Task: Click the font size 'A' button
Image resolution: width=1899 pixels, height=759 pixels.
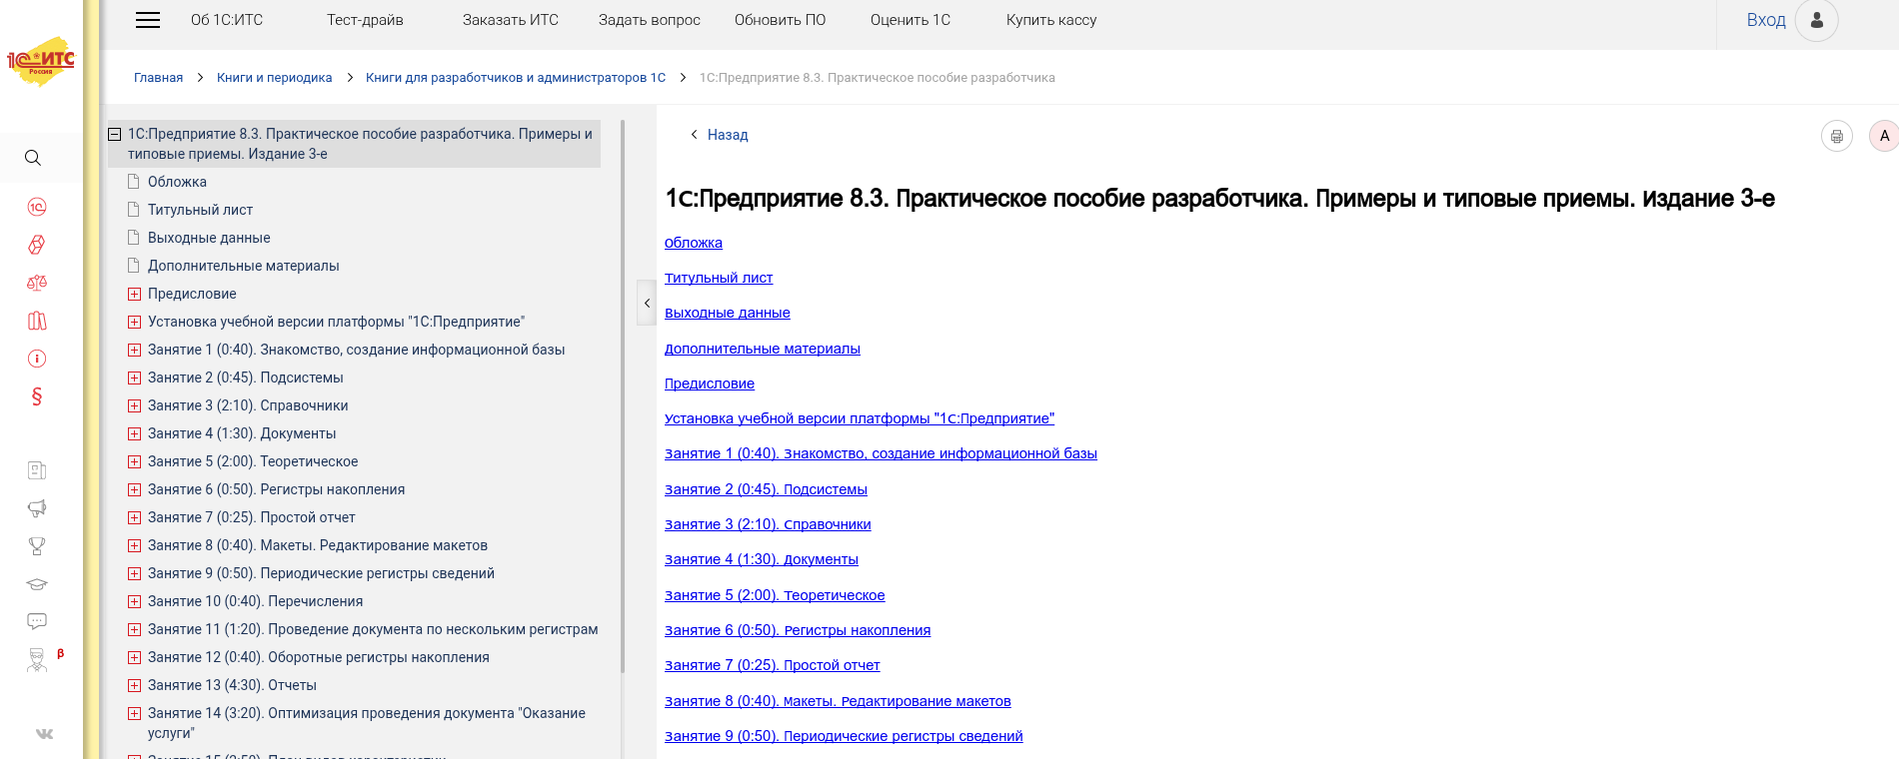Action: click(x=1884, y=136)
